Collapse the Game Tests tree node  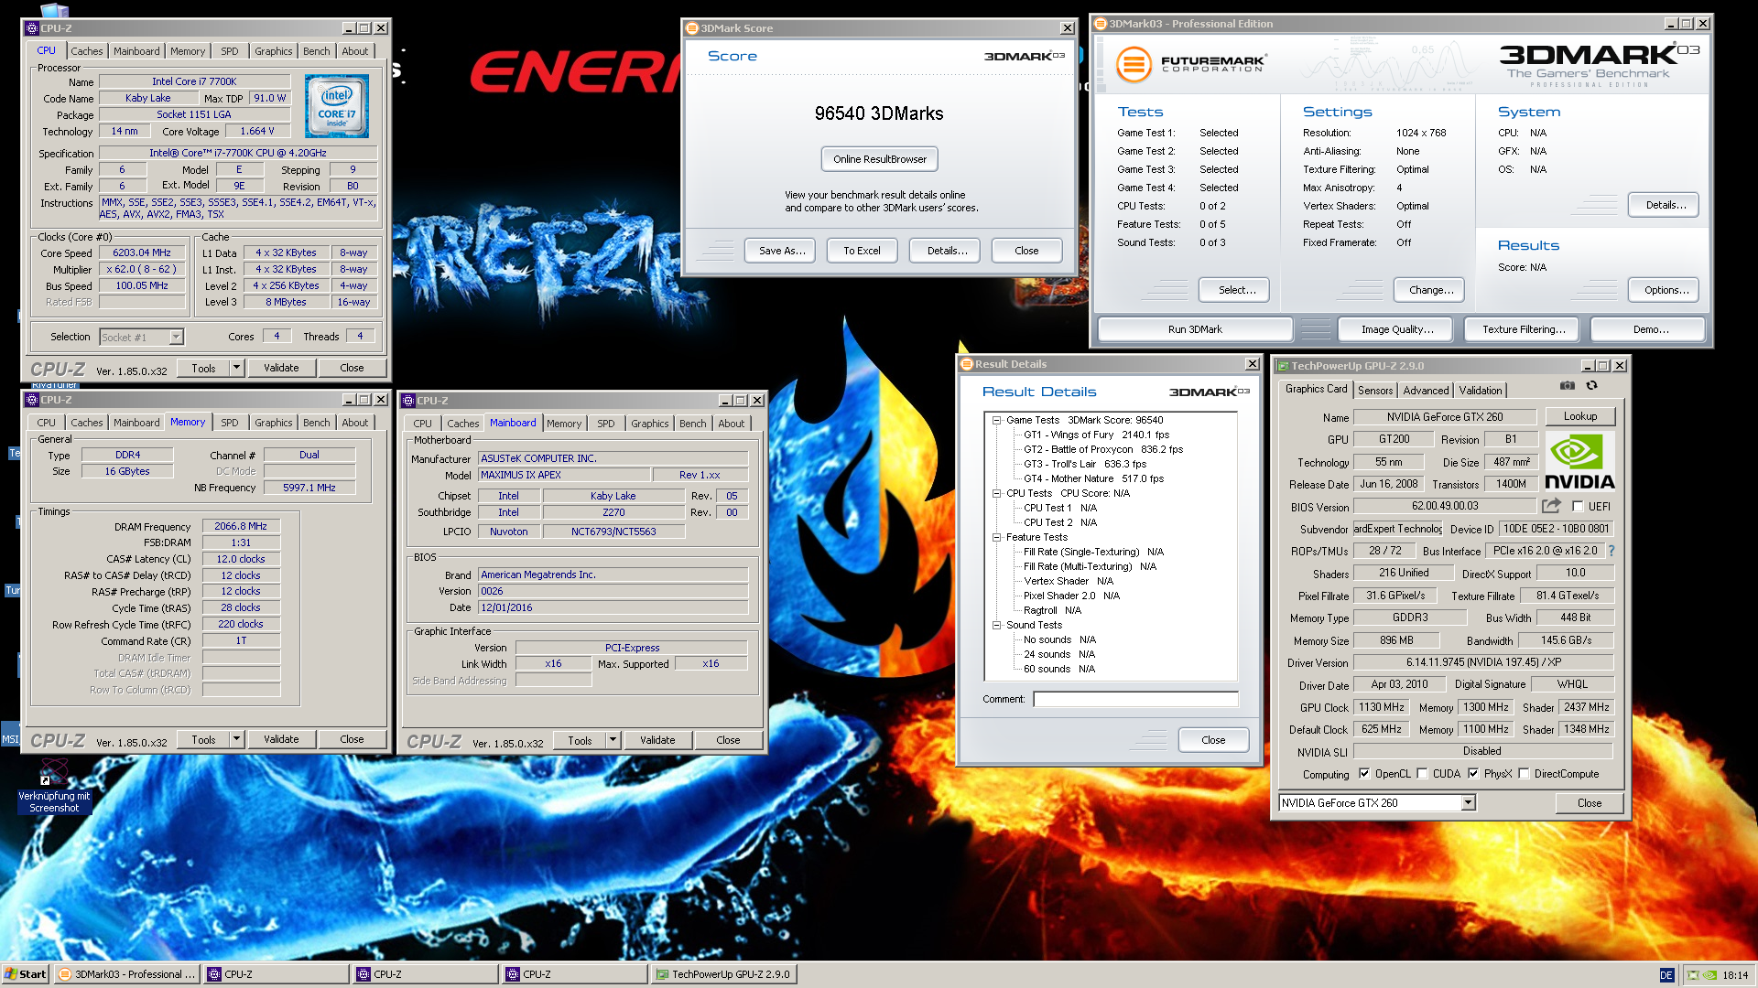click(x=996, y=420)
